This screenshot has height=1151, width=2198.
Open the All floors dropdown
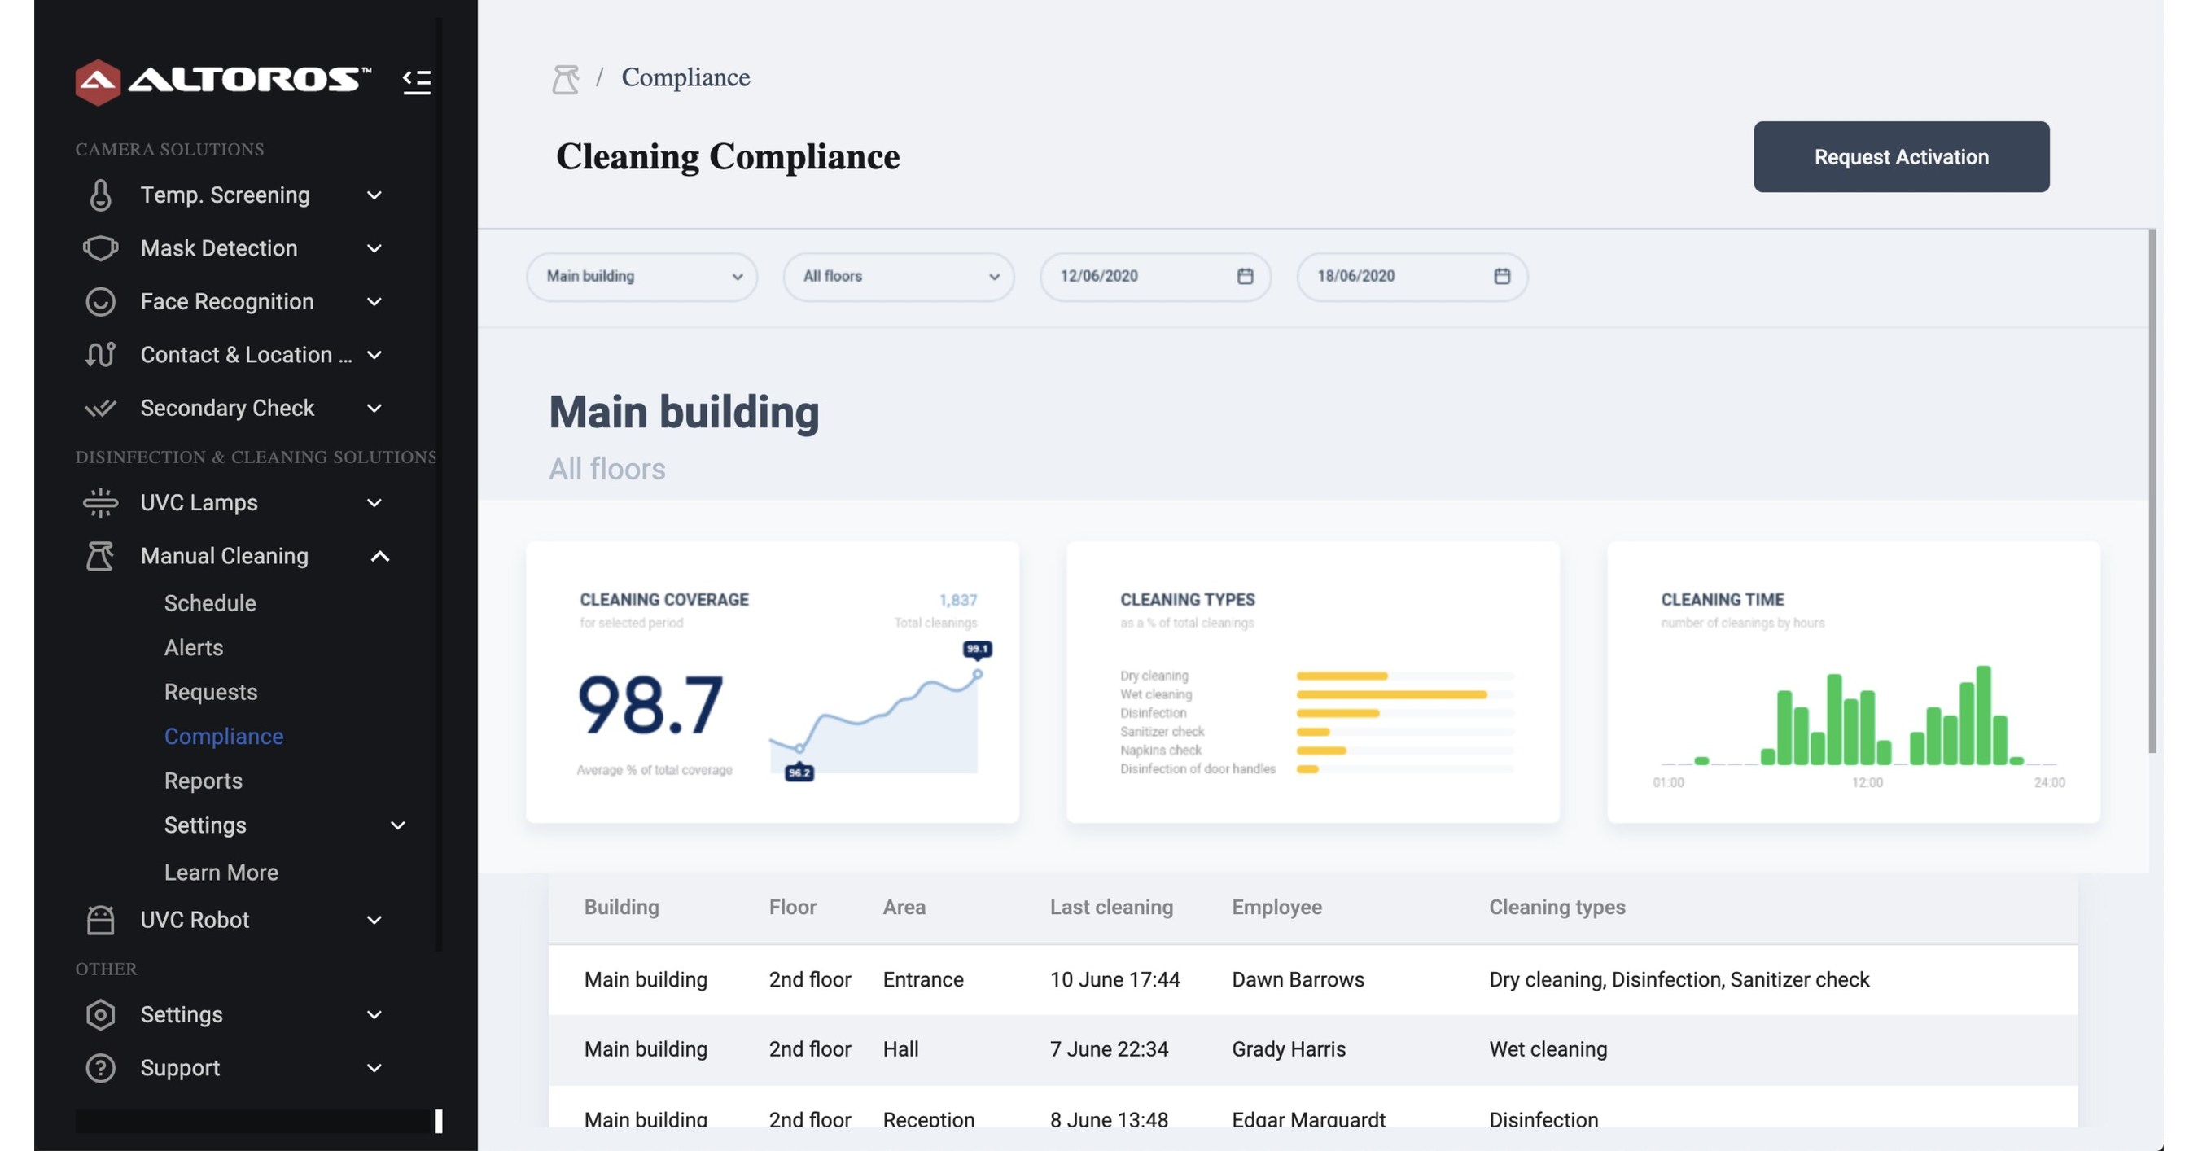(899, 277)
